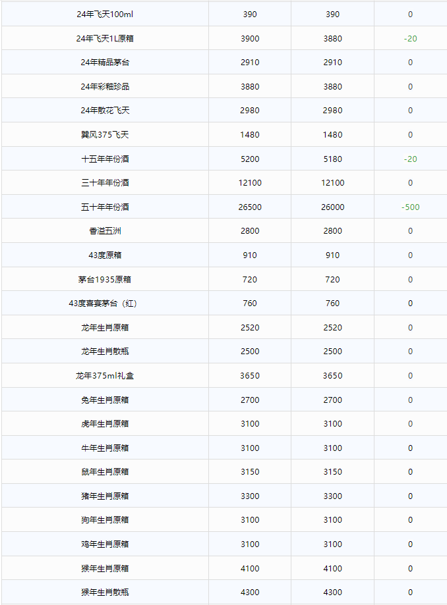Select the 兔年生肖原箱 row name
The image size is (447, 605).
tap(105, 400)
